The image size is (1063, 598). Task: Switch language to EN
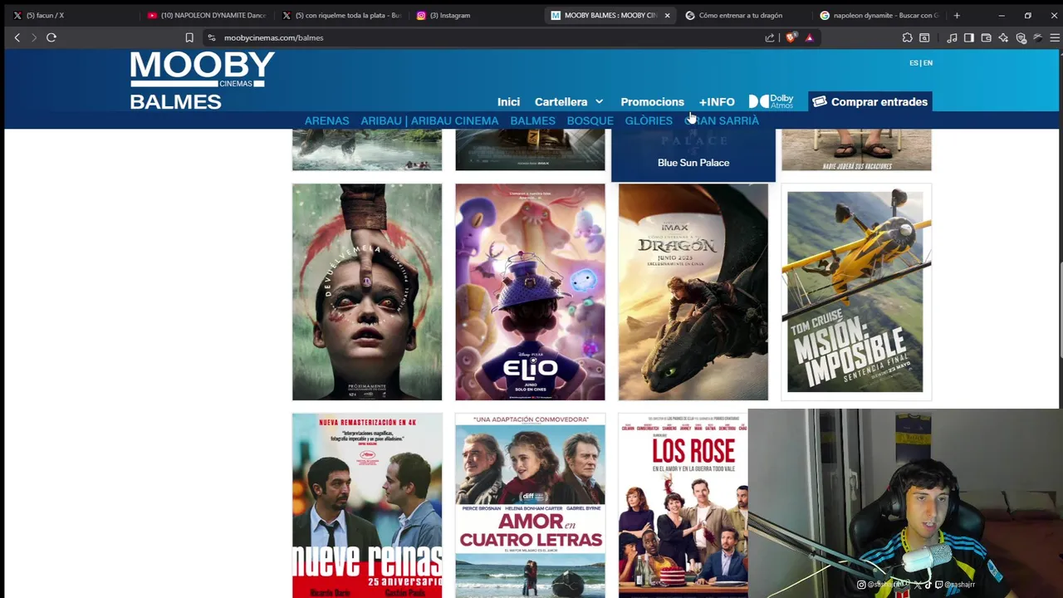pos(928,63)
